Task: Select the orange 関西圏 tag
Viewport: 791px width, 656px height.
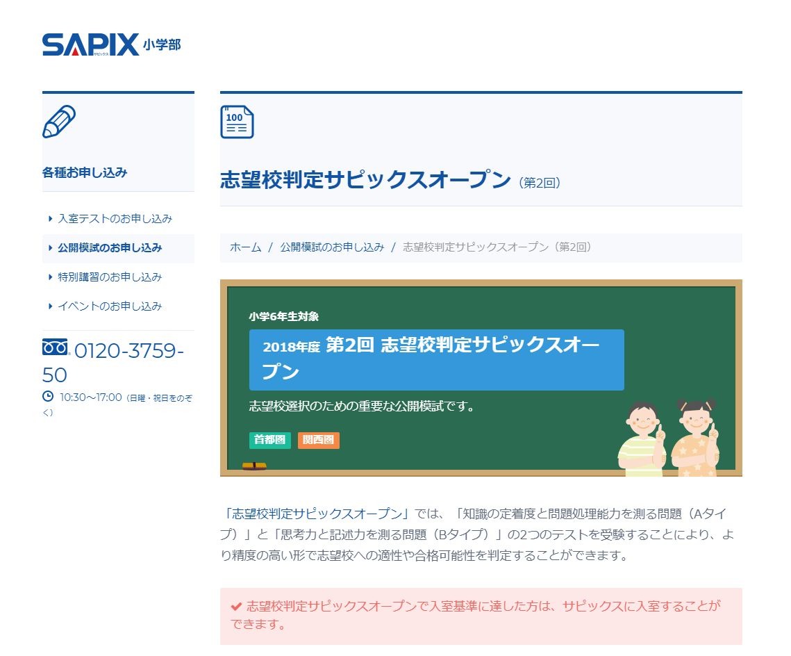Action: pos(319,440)
